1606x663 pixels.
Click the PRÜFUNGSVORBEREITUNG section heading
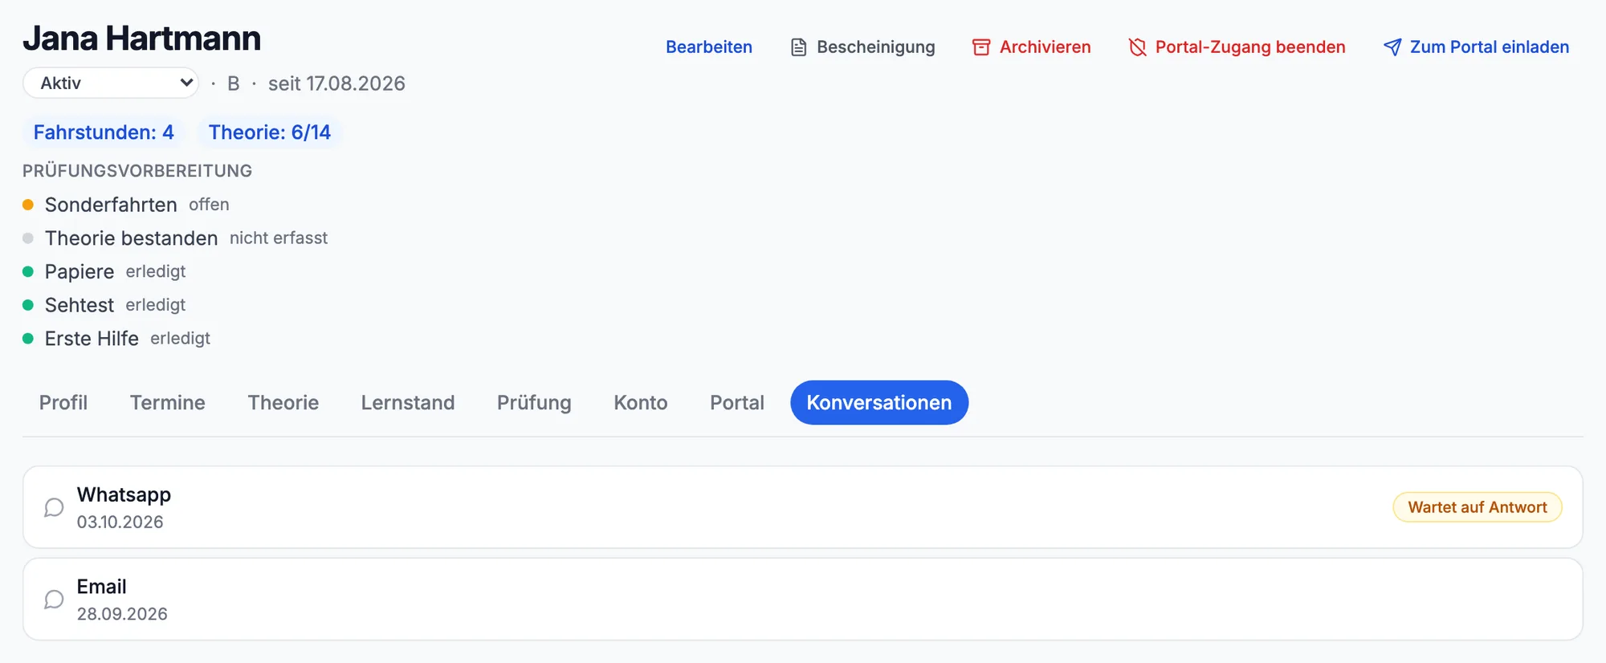coord(137,171)
